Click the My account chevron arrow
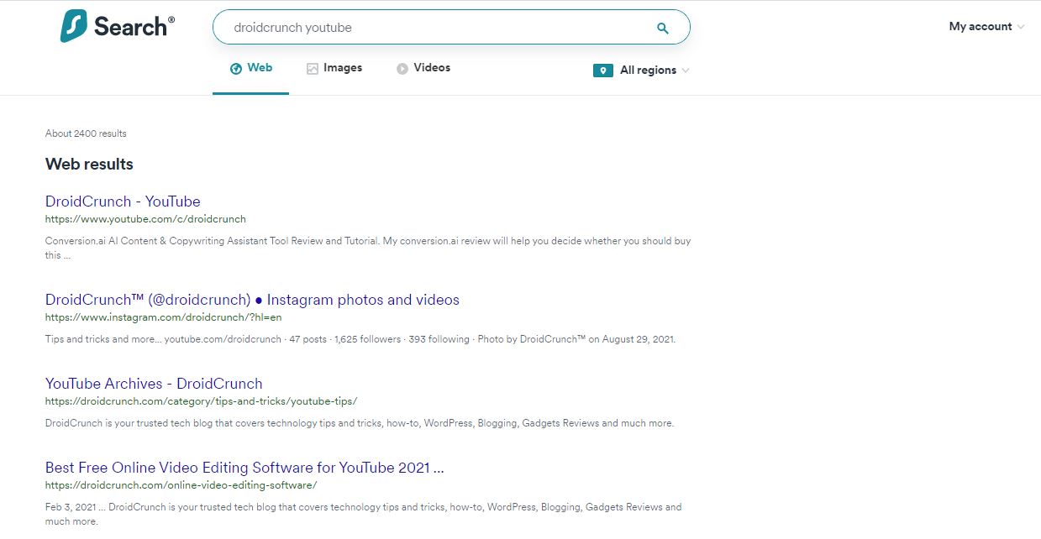1041x539 pixels. pos(1021,27)
